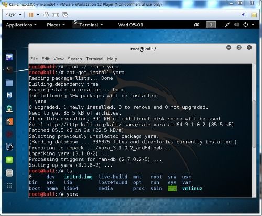
Task: Click the http.kali.org URL in terminal output
Action: pyautogui.click(x=84, y=125)
